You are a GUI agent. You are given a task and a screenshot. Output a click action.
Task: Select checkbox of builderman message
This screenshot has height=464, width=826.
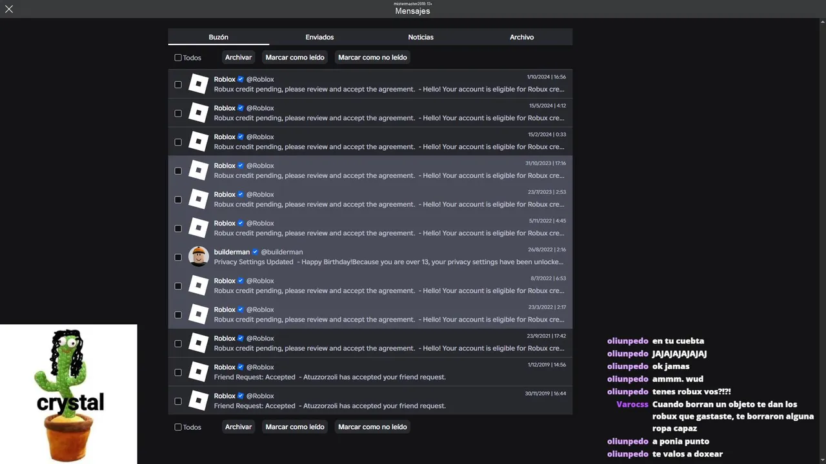point(178,257)
